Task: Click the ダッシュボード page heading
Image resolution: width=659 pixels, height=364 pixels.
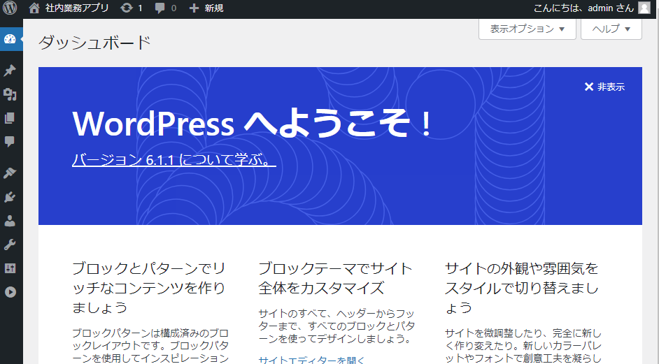Action: [95, 43]
